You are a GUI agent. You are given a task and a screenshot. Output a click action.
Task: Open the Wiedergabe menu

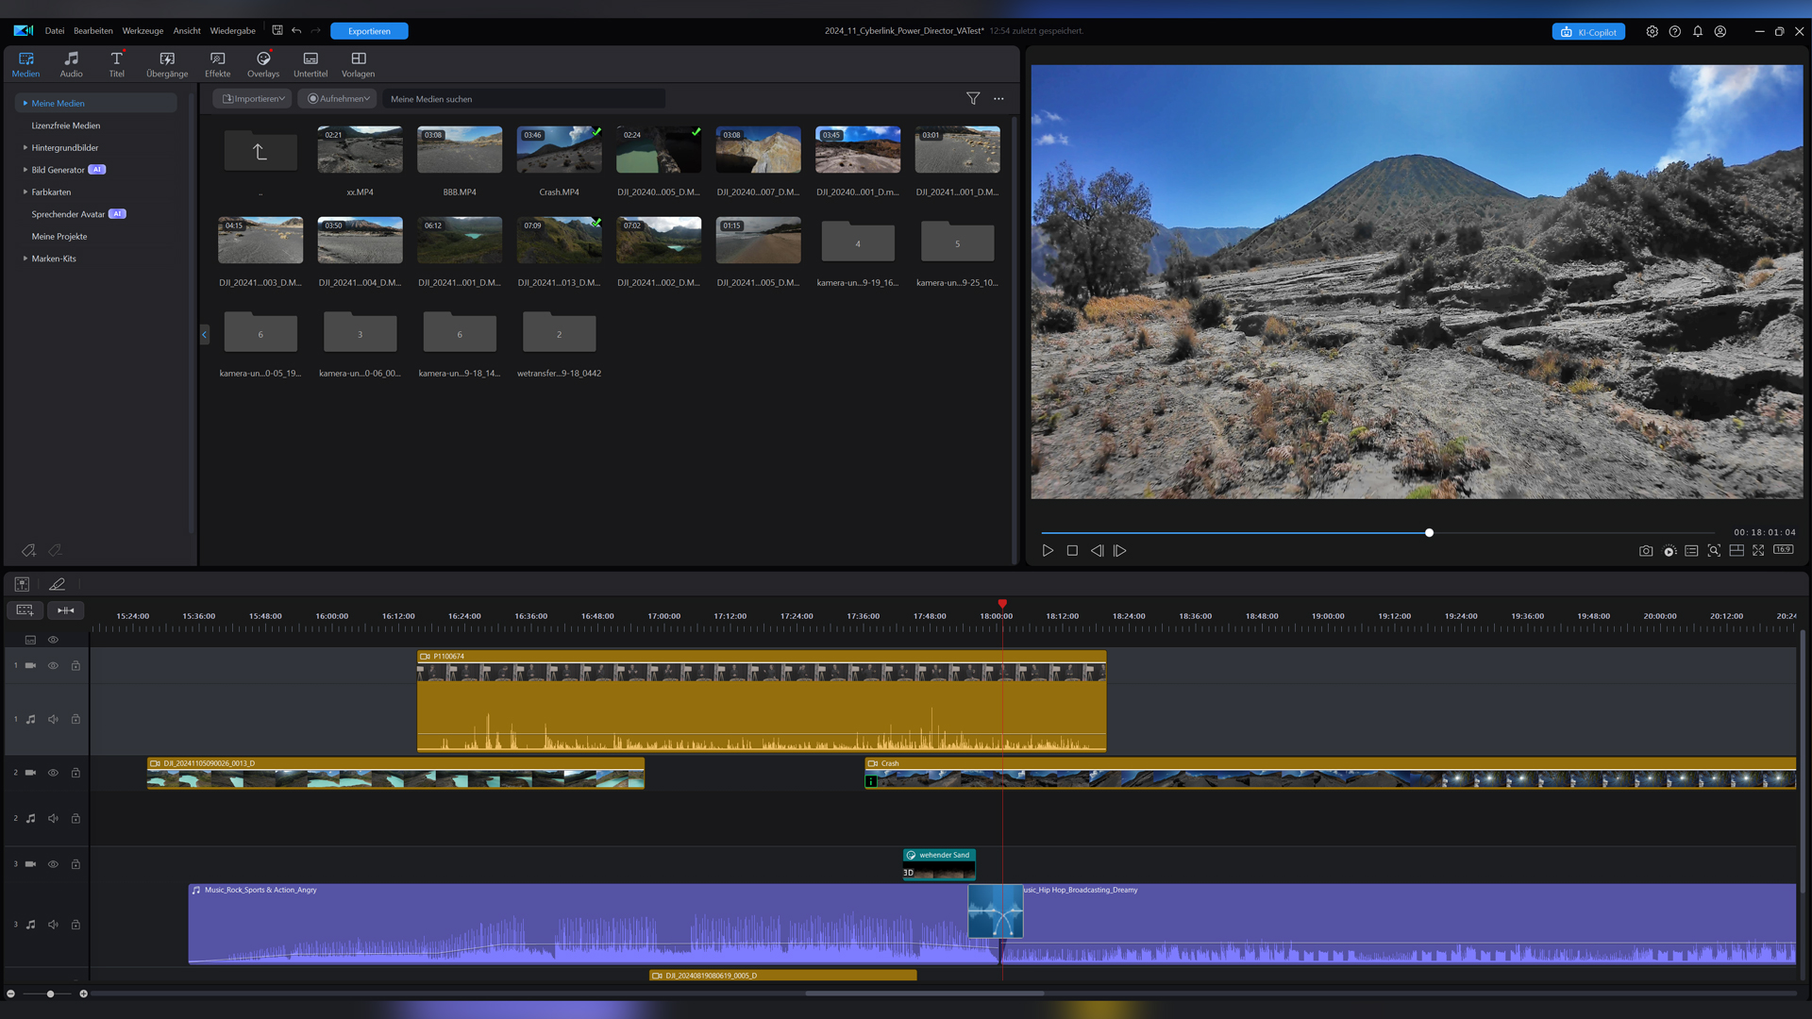click(232, 31)
